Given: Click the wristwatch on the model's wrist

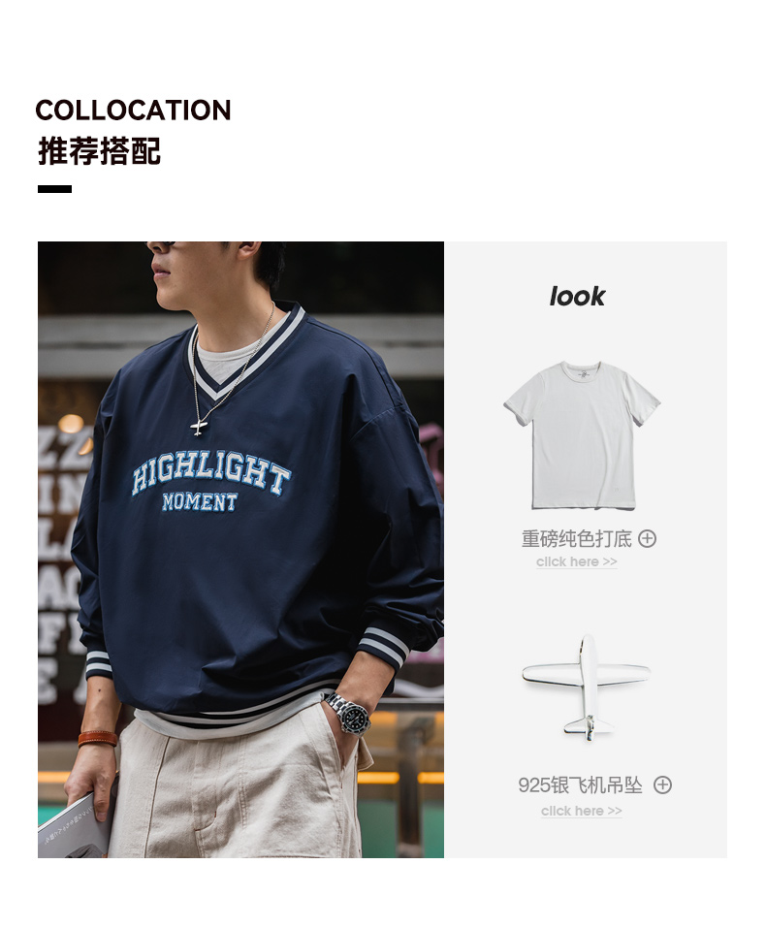Looking at the screenshot, I should pos(348,714).
